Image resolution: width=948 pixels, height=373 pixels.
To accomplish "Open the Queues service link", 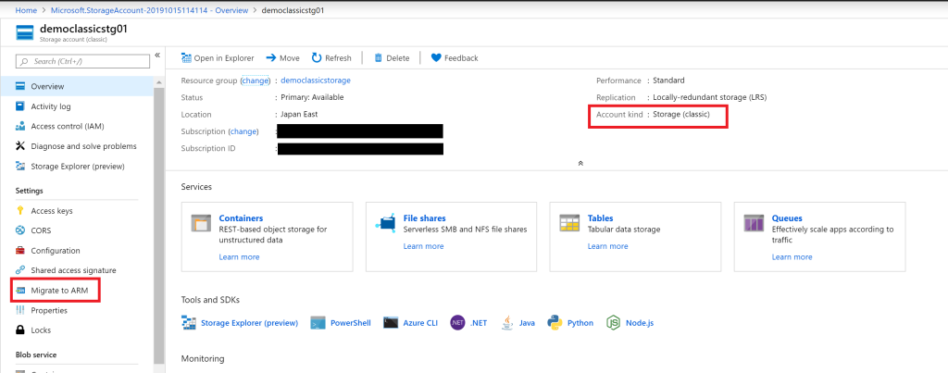I will click(787, 218).
